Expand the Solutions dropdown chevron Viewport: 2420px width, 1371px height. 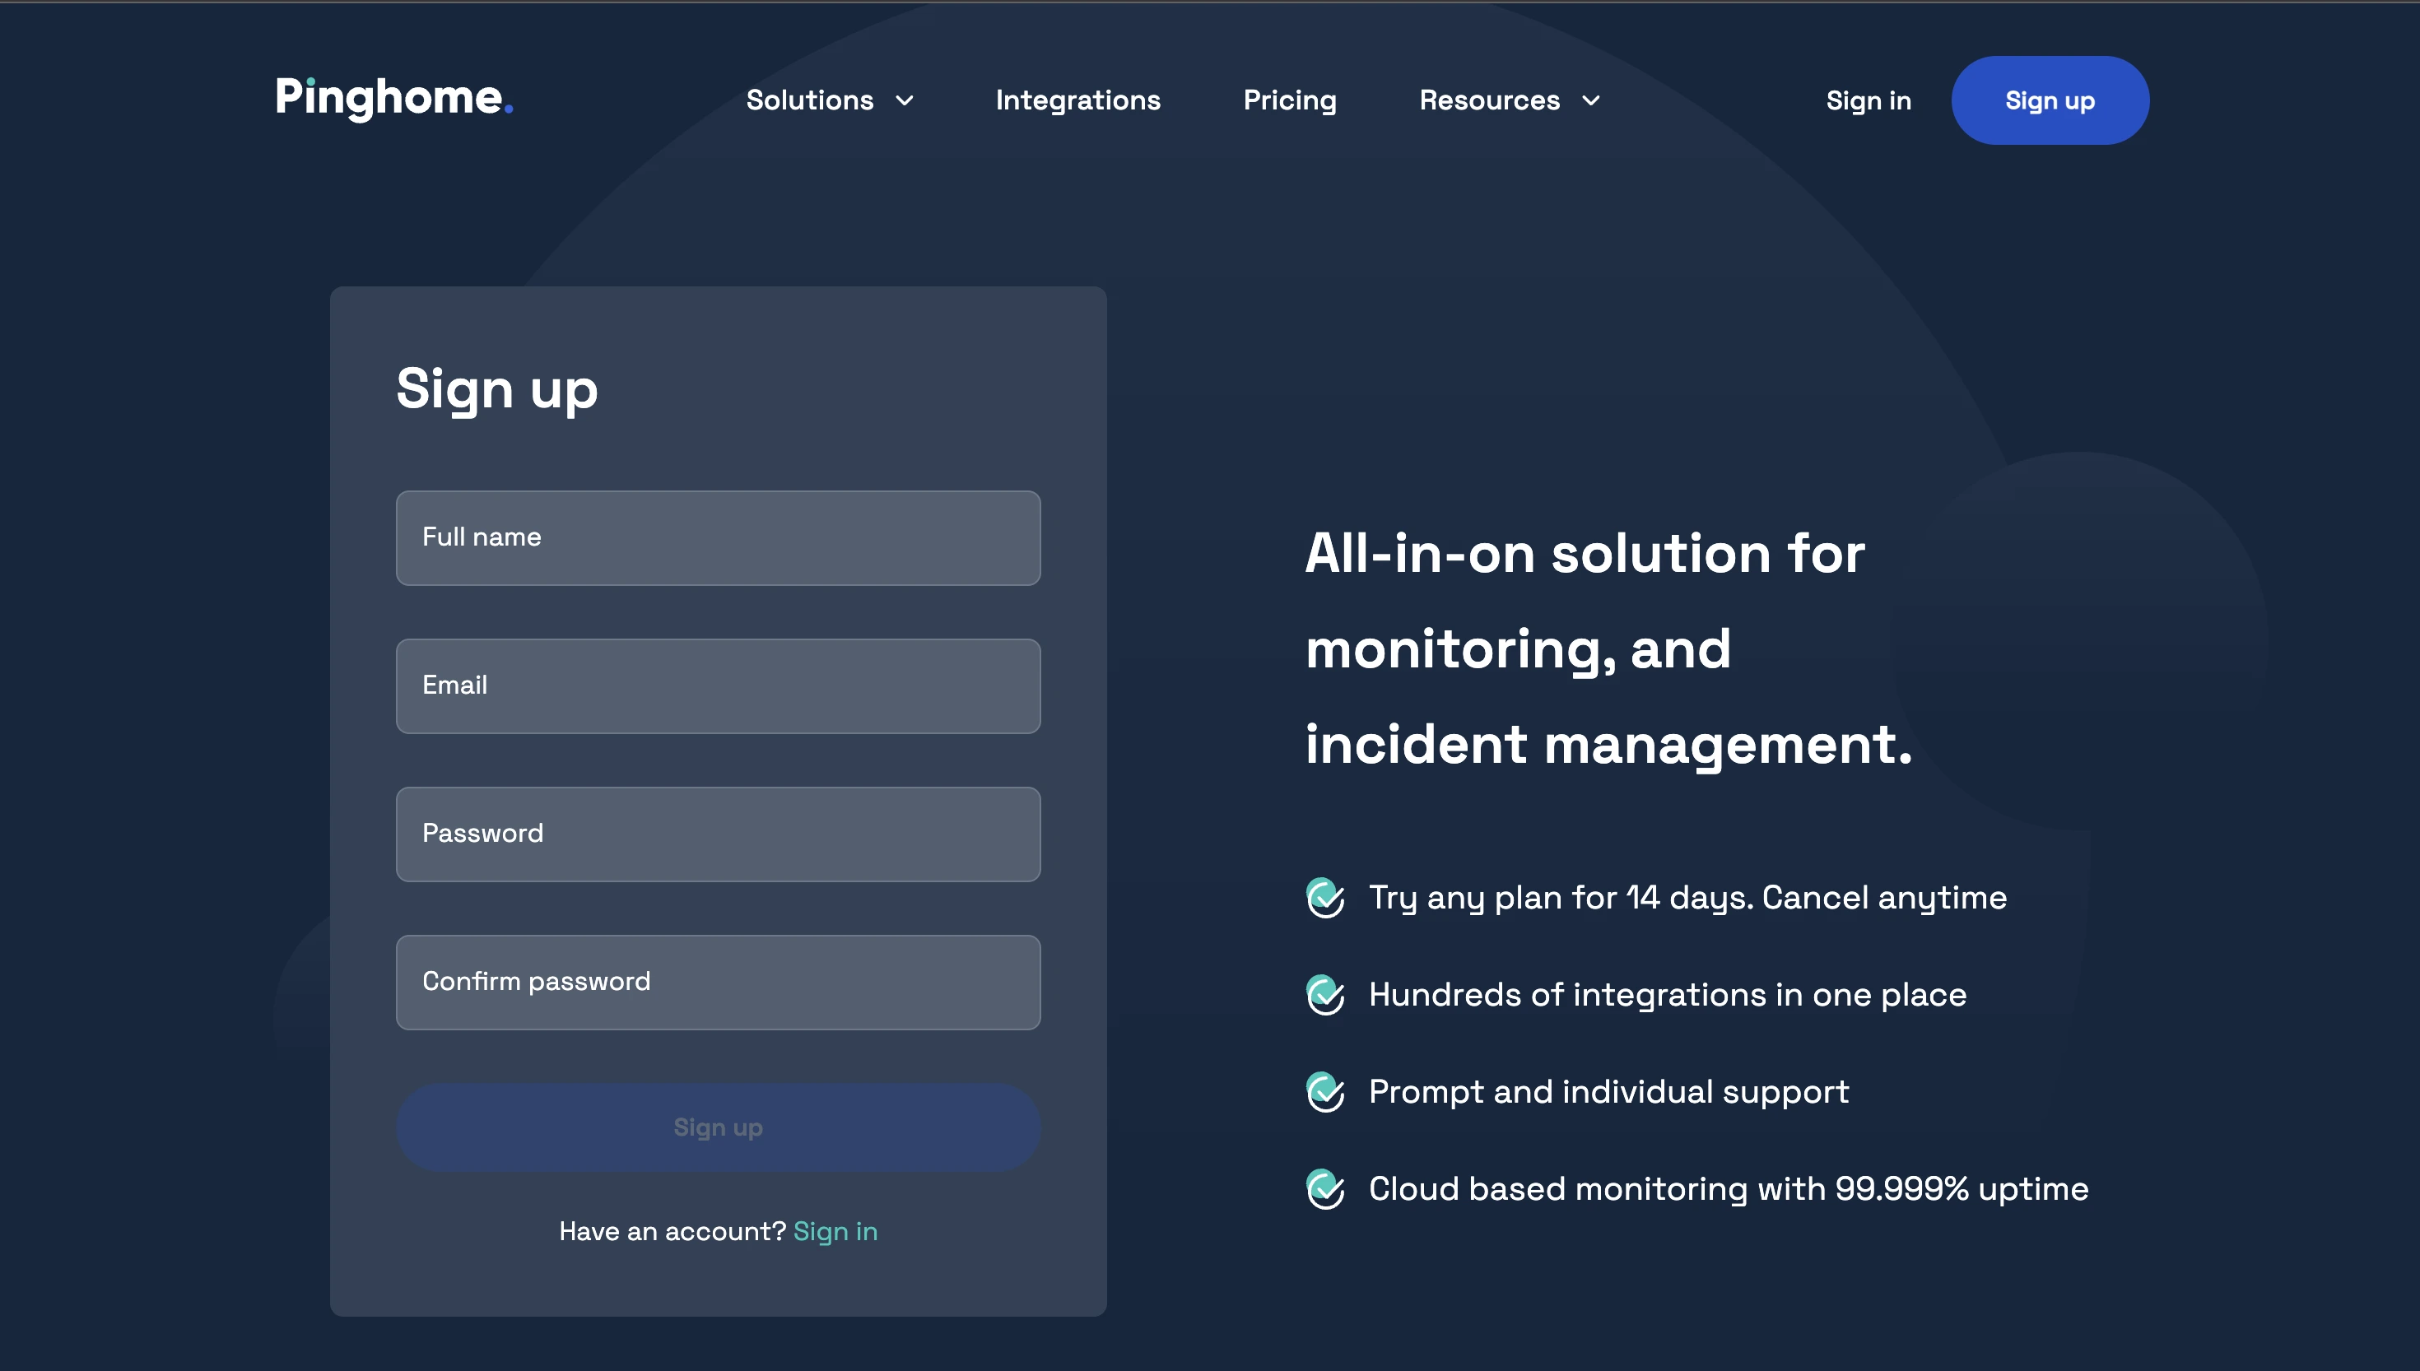[905, 100]
